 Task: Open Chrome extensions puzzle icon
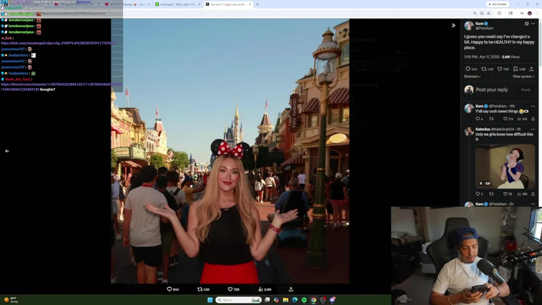pos(499,13)
